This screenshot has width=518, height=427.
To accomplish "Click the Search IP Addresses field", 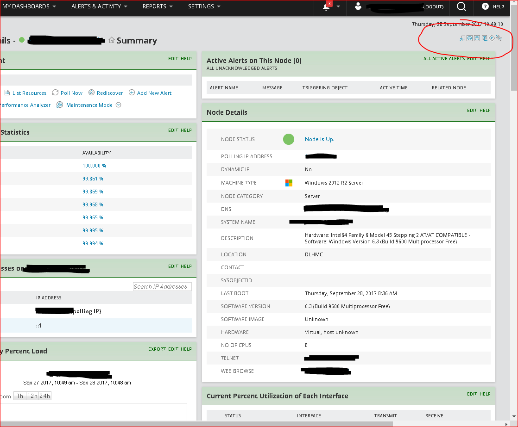I will tap(162, 286).
